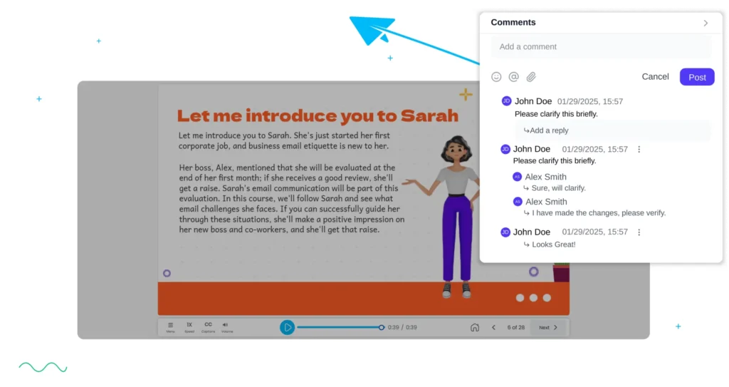
Task: Open the emoji picker in comments
Action: tap(496, 77)
